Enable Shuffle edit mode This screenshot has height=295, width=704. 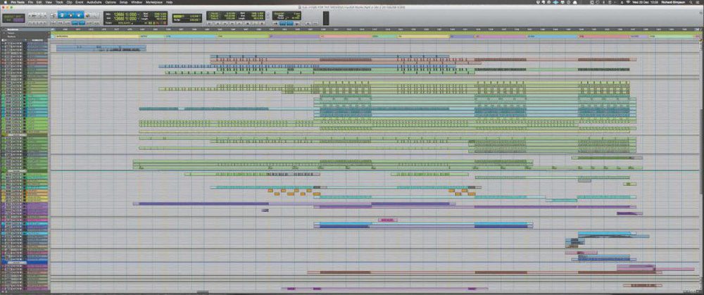coord(8,17)
